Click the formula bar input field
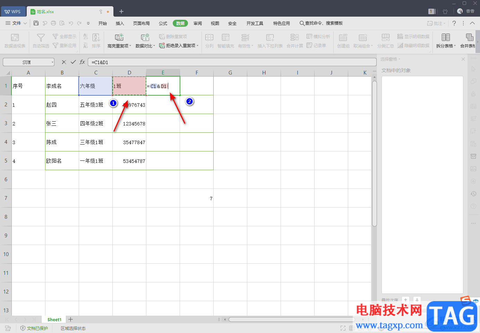Viewport: 480px width, 333px height. [232, 62]
